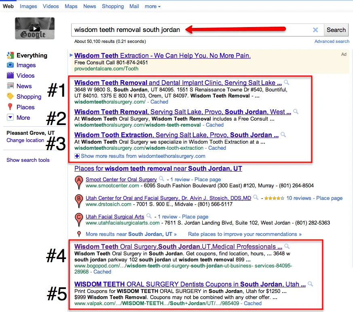Open Cached link for the valpak.com result
This screenshot has width=353, height=312.
click(x=253, y=304)
